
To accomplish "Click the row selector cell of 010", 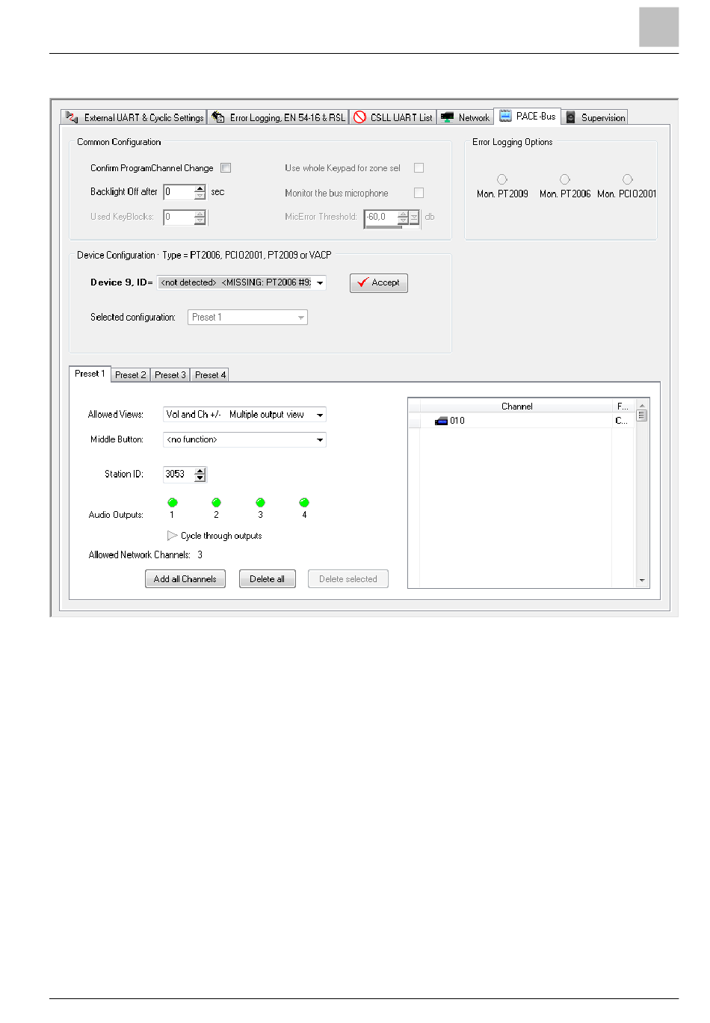I will (x=414, y=421).
